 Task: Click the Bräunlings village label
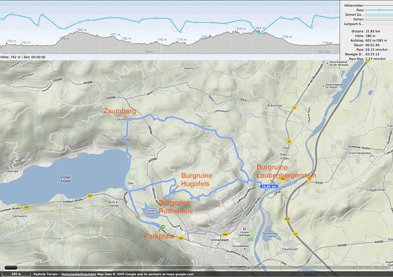(275, 106)
